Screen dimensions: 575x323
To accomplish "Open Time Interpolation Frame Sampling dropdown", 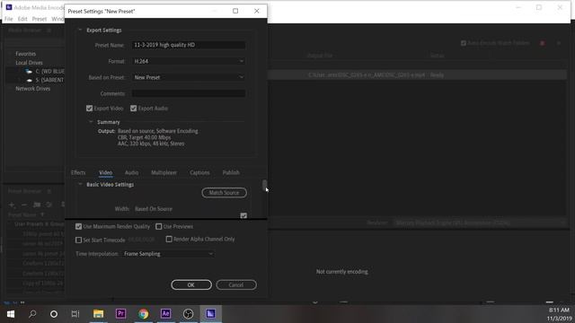I will pyautogui.click(x=168, y=254).
